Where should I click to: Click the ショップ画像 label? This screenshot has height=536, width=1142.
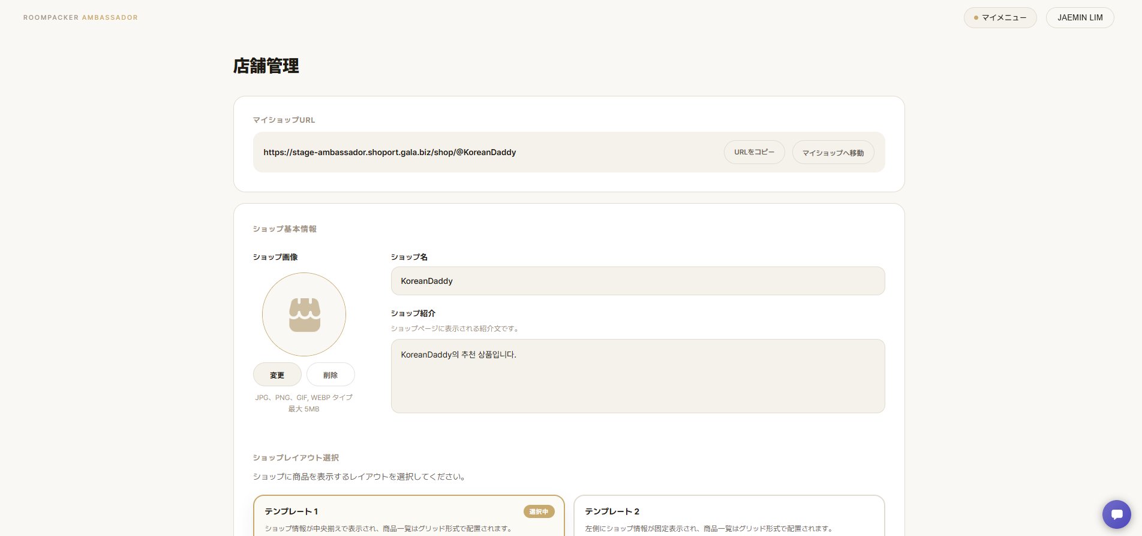[x=275, y=257]
